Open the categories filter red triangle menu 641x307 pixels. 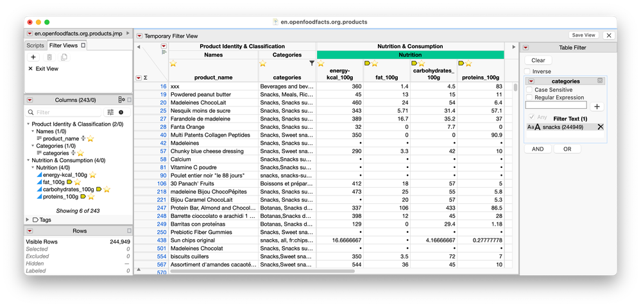531,81
